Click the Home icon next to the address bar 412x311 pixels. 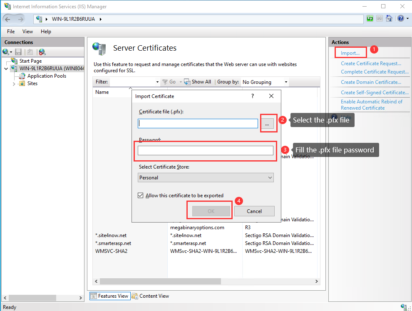click(x=389, y=18)
